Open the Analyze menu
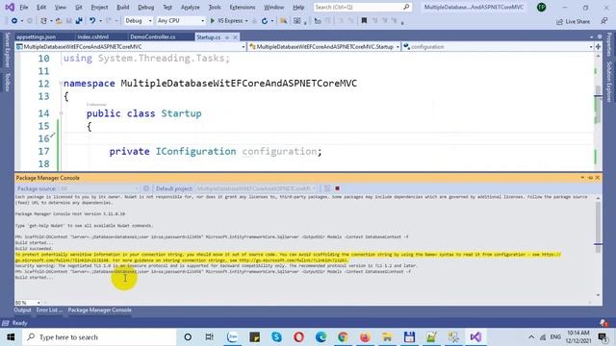The height and width of the screenshot is (346, 616). click(191, 7)
